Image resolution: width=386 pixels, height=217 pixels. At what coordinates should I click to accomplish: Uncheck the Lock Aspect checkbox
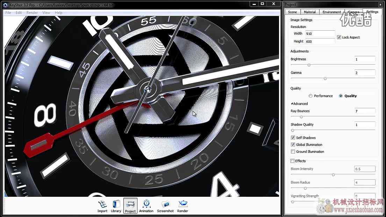tap(339, 37)
